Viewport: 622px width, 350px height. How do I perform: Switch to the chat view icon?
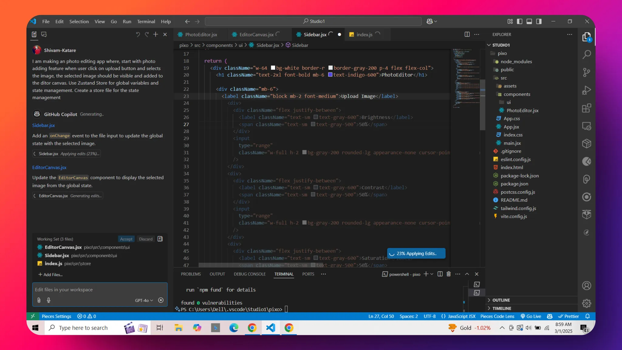click(x=44, y=34)
